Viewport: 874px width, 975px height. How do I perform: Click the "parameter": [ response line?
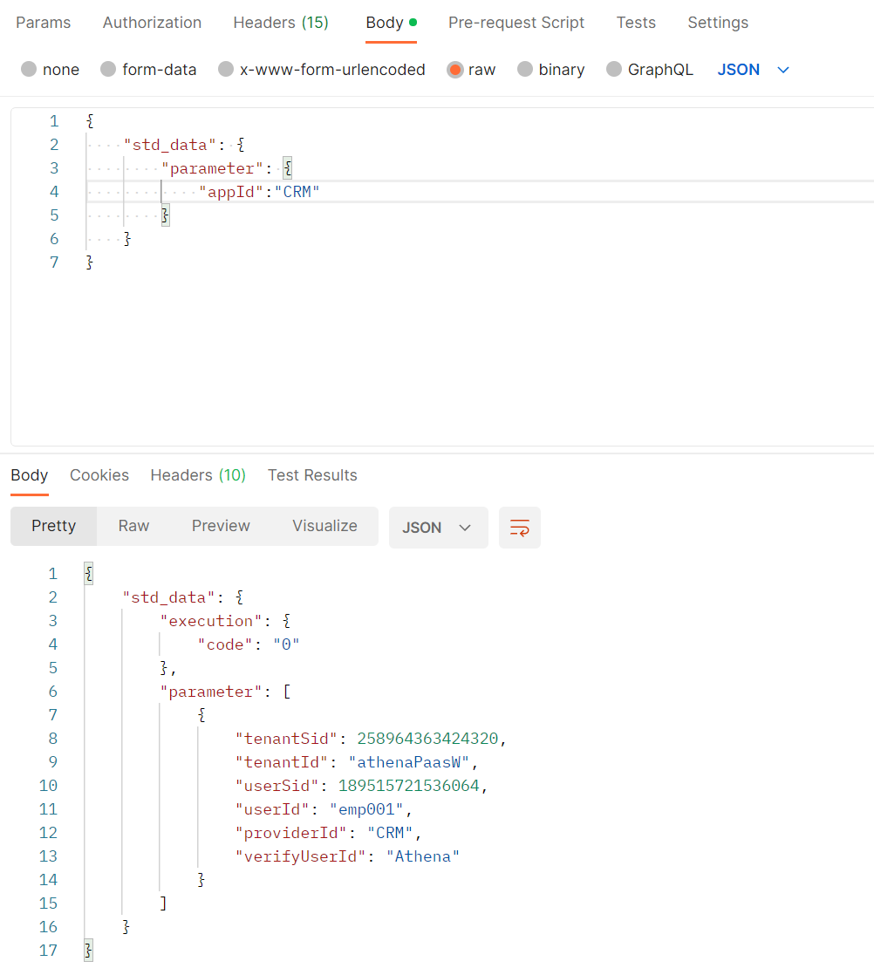point(225,692)
